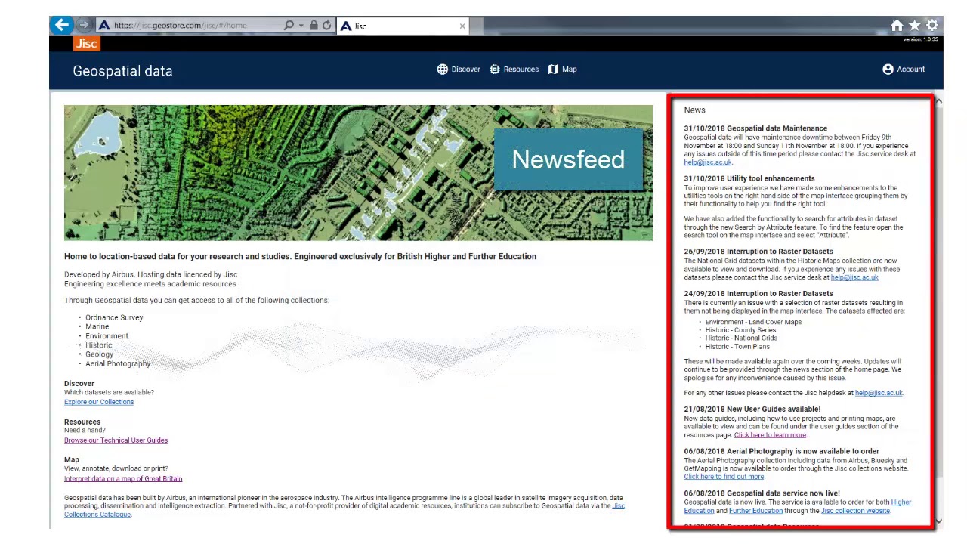Screen dimensions: 967x544
Task: Go back using the browser back arrow
Action: pos(62,25)
